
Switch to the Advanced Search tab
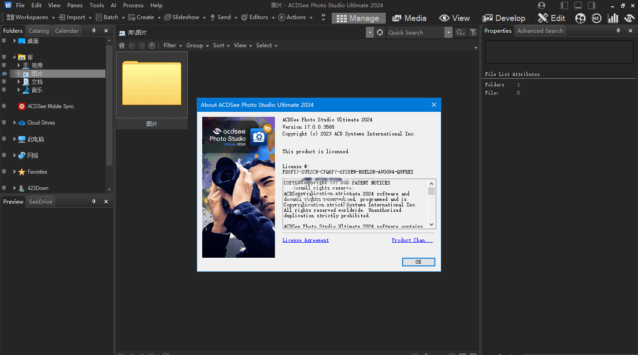(540, 30)
